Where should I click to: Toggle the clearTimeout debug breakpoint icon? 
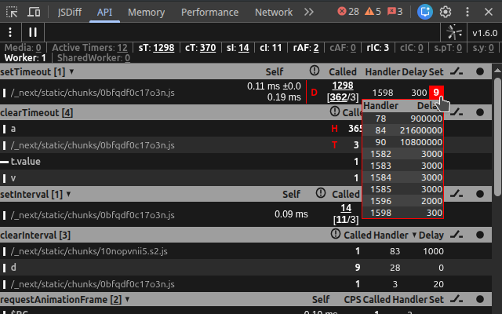click(457, 112)
